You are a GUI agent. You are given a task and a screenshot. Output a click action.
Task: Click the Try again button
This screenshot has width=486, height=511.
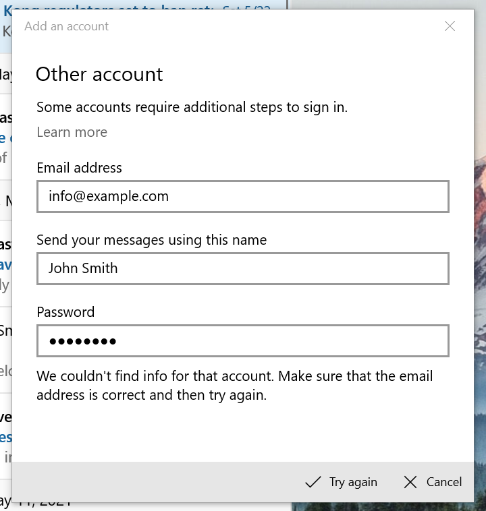(341, 482)
